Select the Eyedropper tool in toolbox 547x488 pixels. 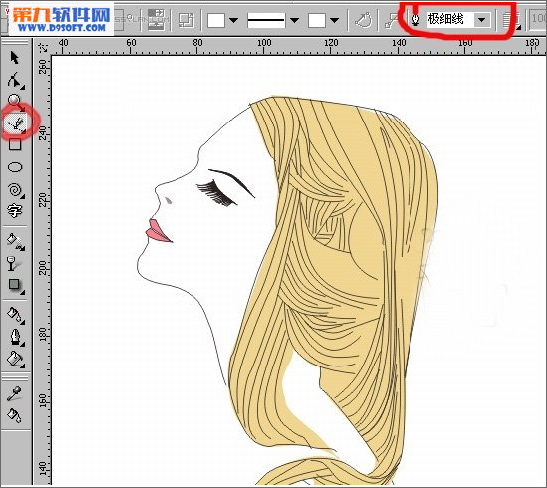coord(14,393)
